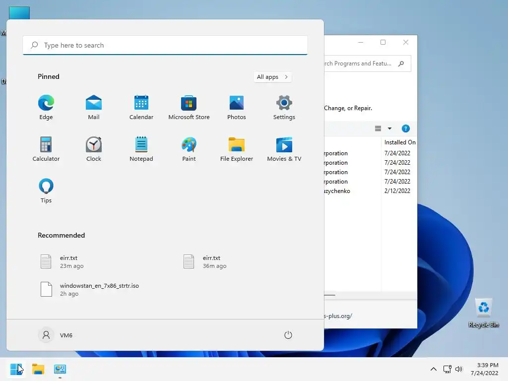Show All apps list

tap(272, 77)
